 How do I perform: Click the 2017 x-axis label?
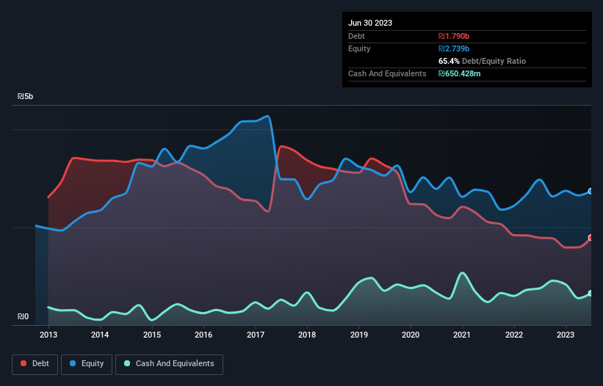pos(256,335)
